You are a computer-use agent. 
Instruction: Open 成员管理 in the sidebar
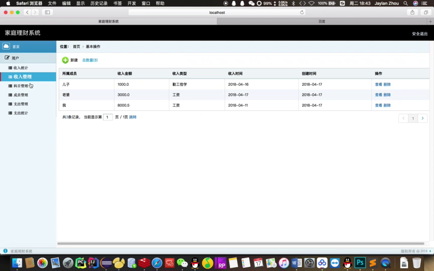21,95
